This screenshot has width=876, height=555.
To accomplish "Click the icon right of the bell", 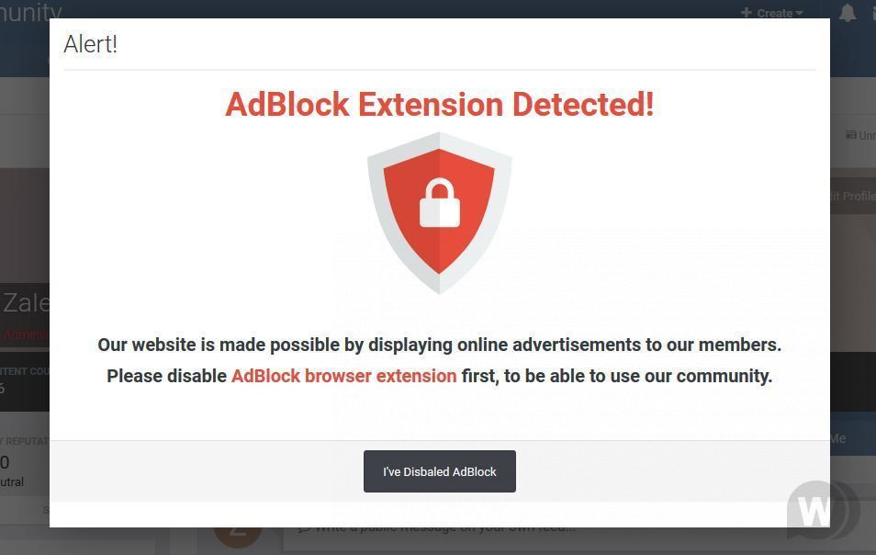I will click(871, 13).
